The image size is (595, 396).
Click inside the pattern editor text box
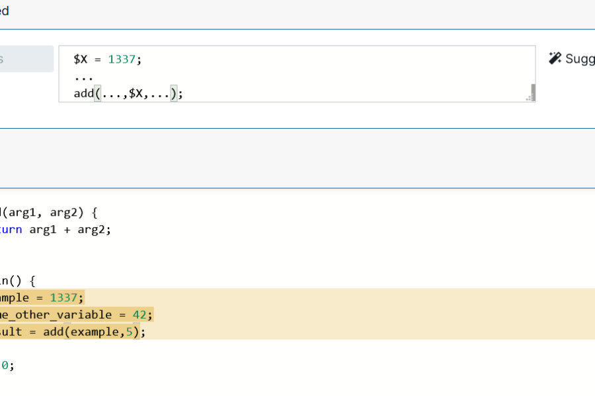(297, 74)
